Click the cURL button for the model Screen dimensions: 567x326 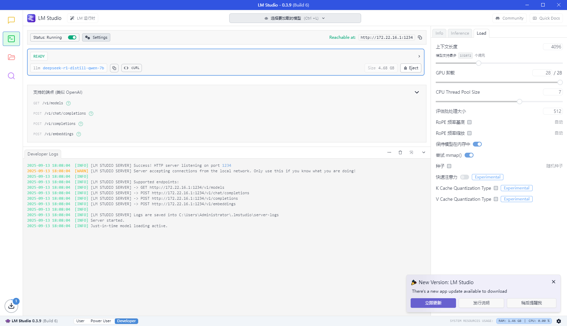(x=132, y=68)
